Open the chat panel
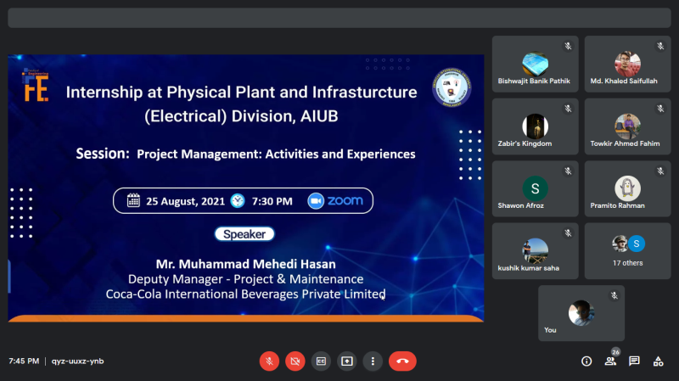Screen dimensions: 679x381 point(634,361)
